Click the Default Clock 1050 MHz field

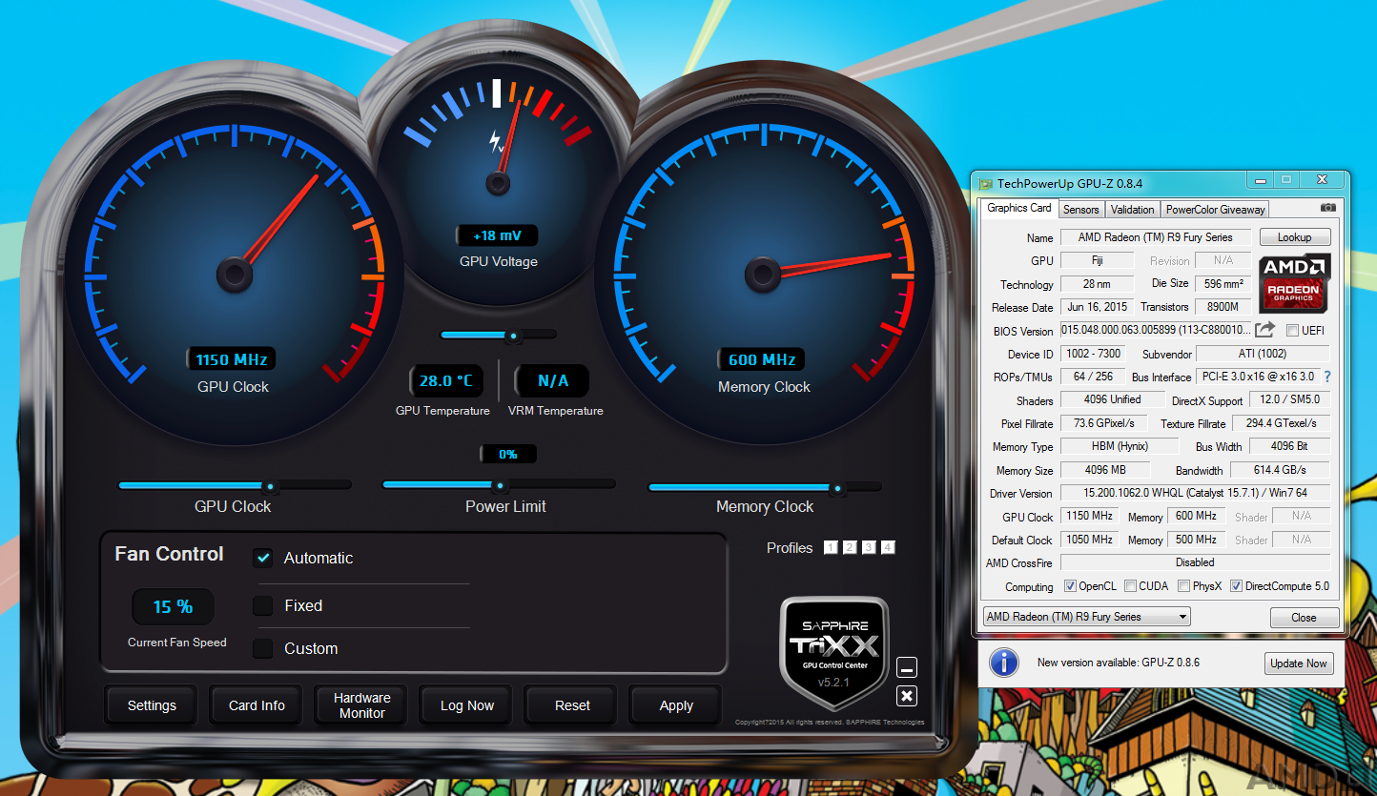1089,540
